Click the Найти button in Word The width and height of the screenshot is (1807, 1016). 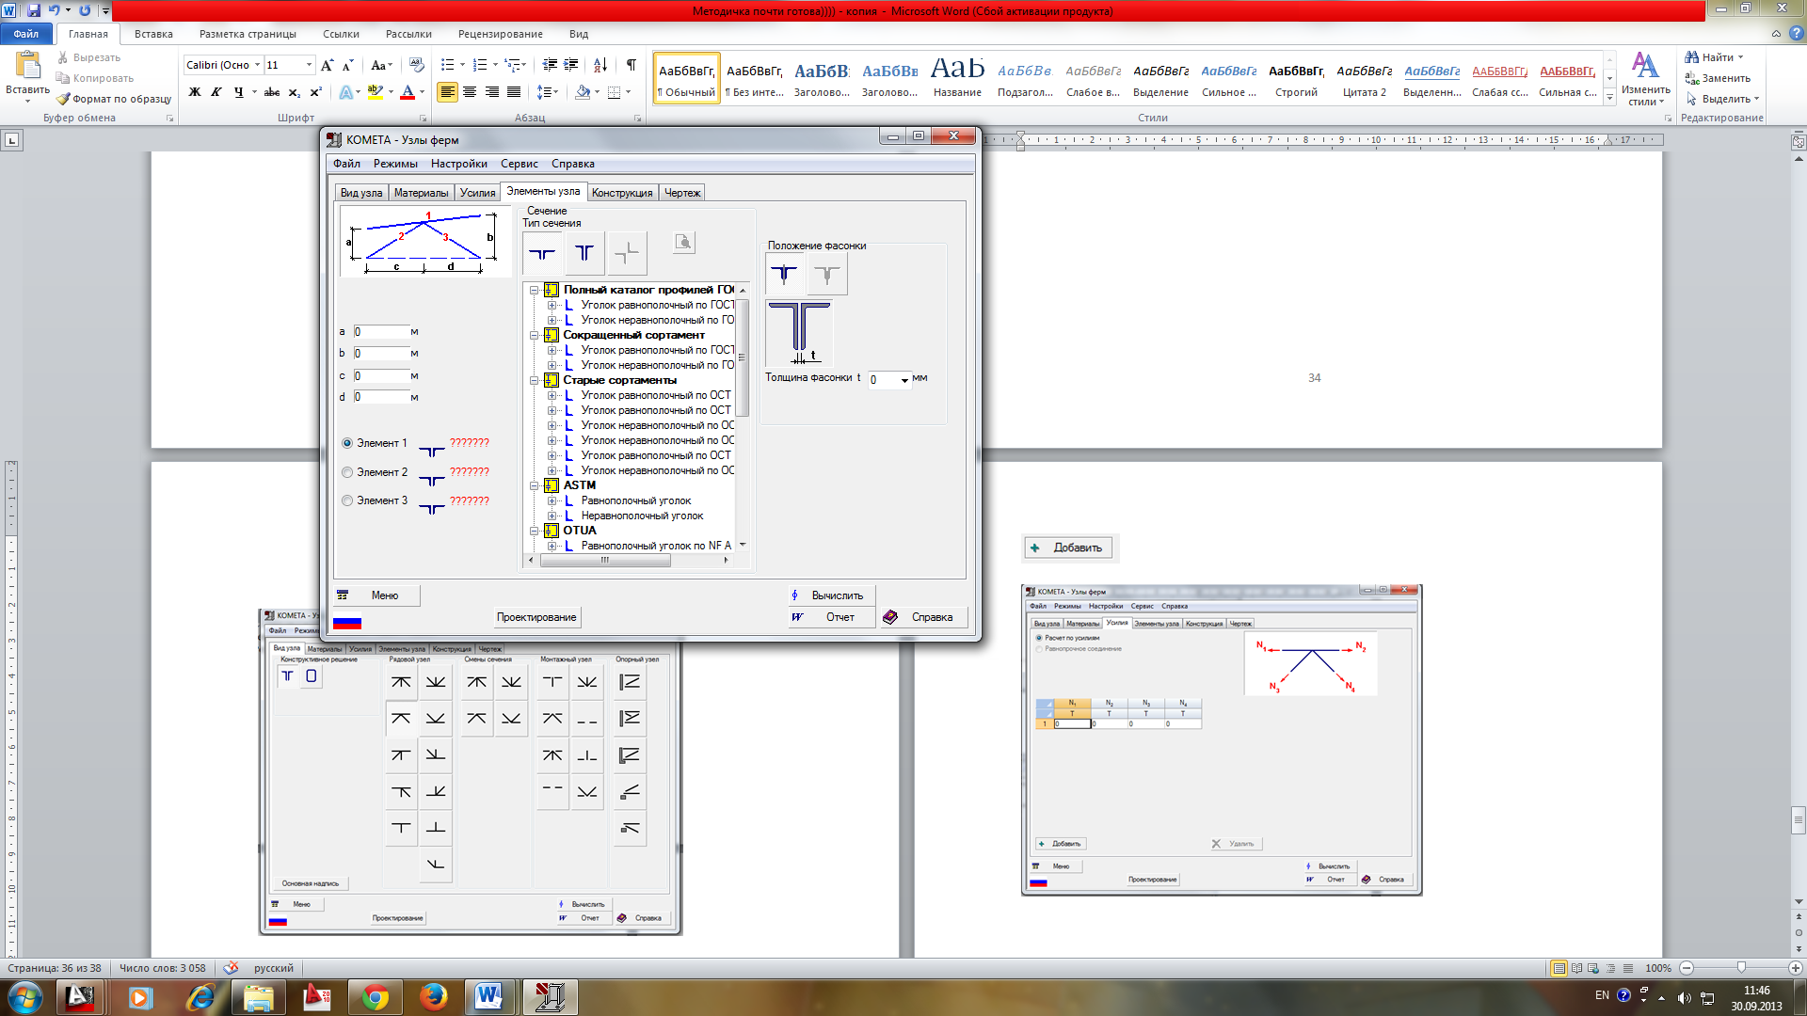(1713, 57)
